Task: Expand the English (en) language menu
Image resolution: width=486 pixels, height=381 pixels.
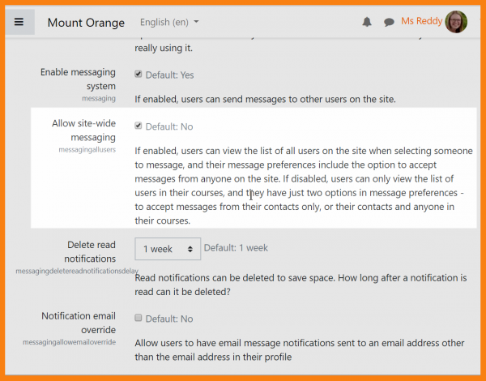Action: click(x=168, y=22)
